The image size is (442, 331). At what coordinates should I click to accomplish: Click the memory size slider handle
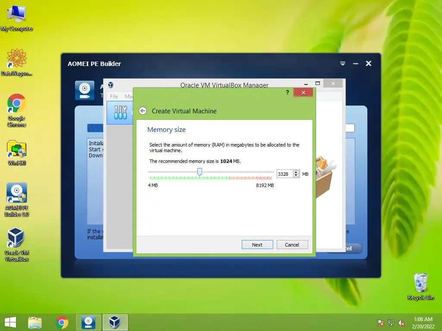(199, 172)
